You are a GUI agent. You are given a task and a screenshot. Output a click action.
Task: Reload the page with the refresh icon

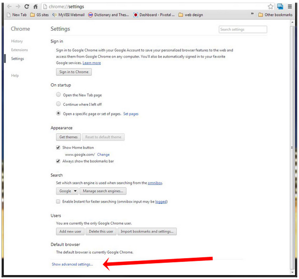pos(27,7)
